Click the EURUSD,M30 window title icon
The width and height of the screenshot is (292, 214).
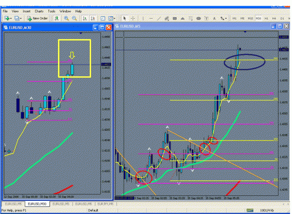click(x=6, y=27)
